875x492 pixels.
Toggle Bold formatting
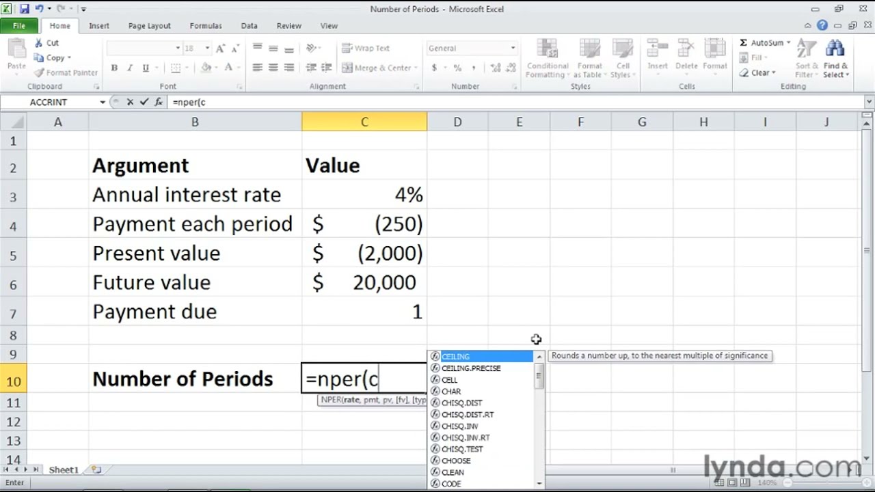pos(114,68)
